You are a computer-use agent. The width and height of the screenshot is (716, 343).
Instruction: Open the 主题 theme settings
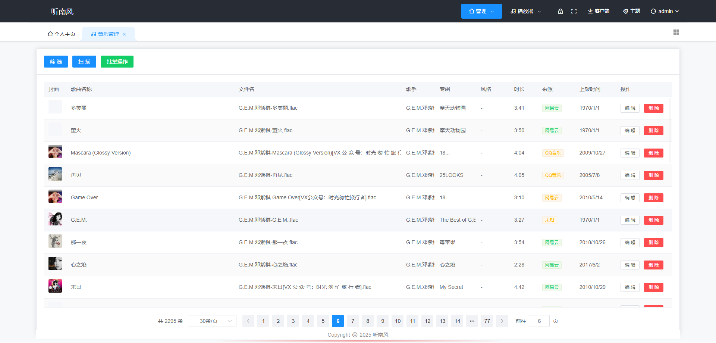point(631,11)
